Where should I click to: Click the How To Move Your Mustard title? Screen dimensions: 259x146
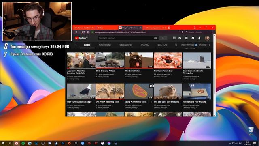coord(194,102)
